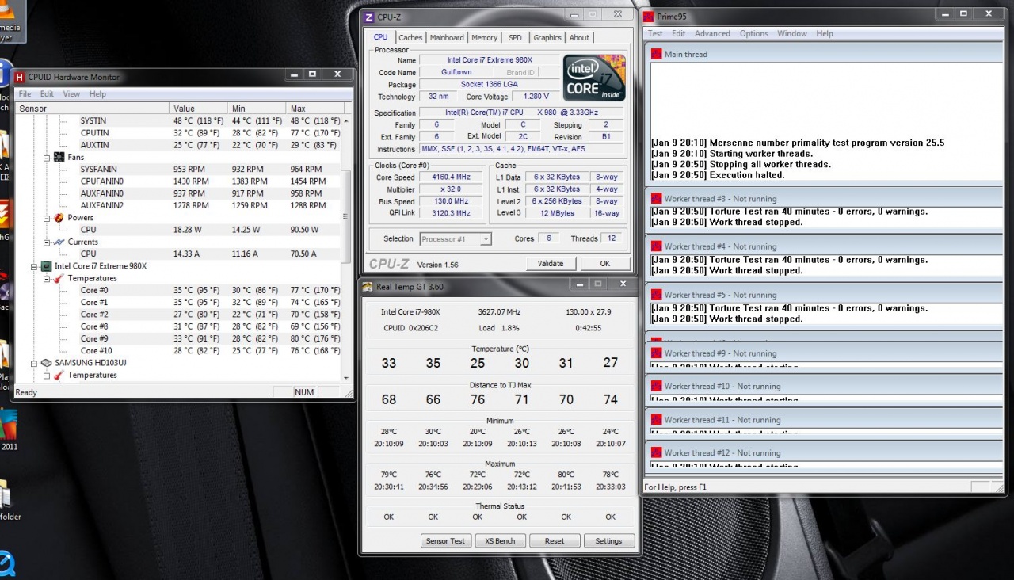The image size is (1014, 580).
Task: Launch XS Bench in Real Temp
Action: coord(500,541)
